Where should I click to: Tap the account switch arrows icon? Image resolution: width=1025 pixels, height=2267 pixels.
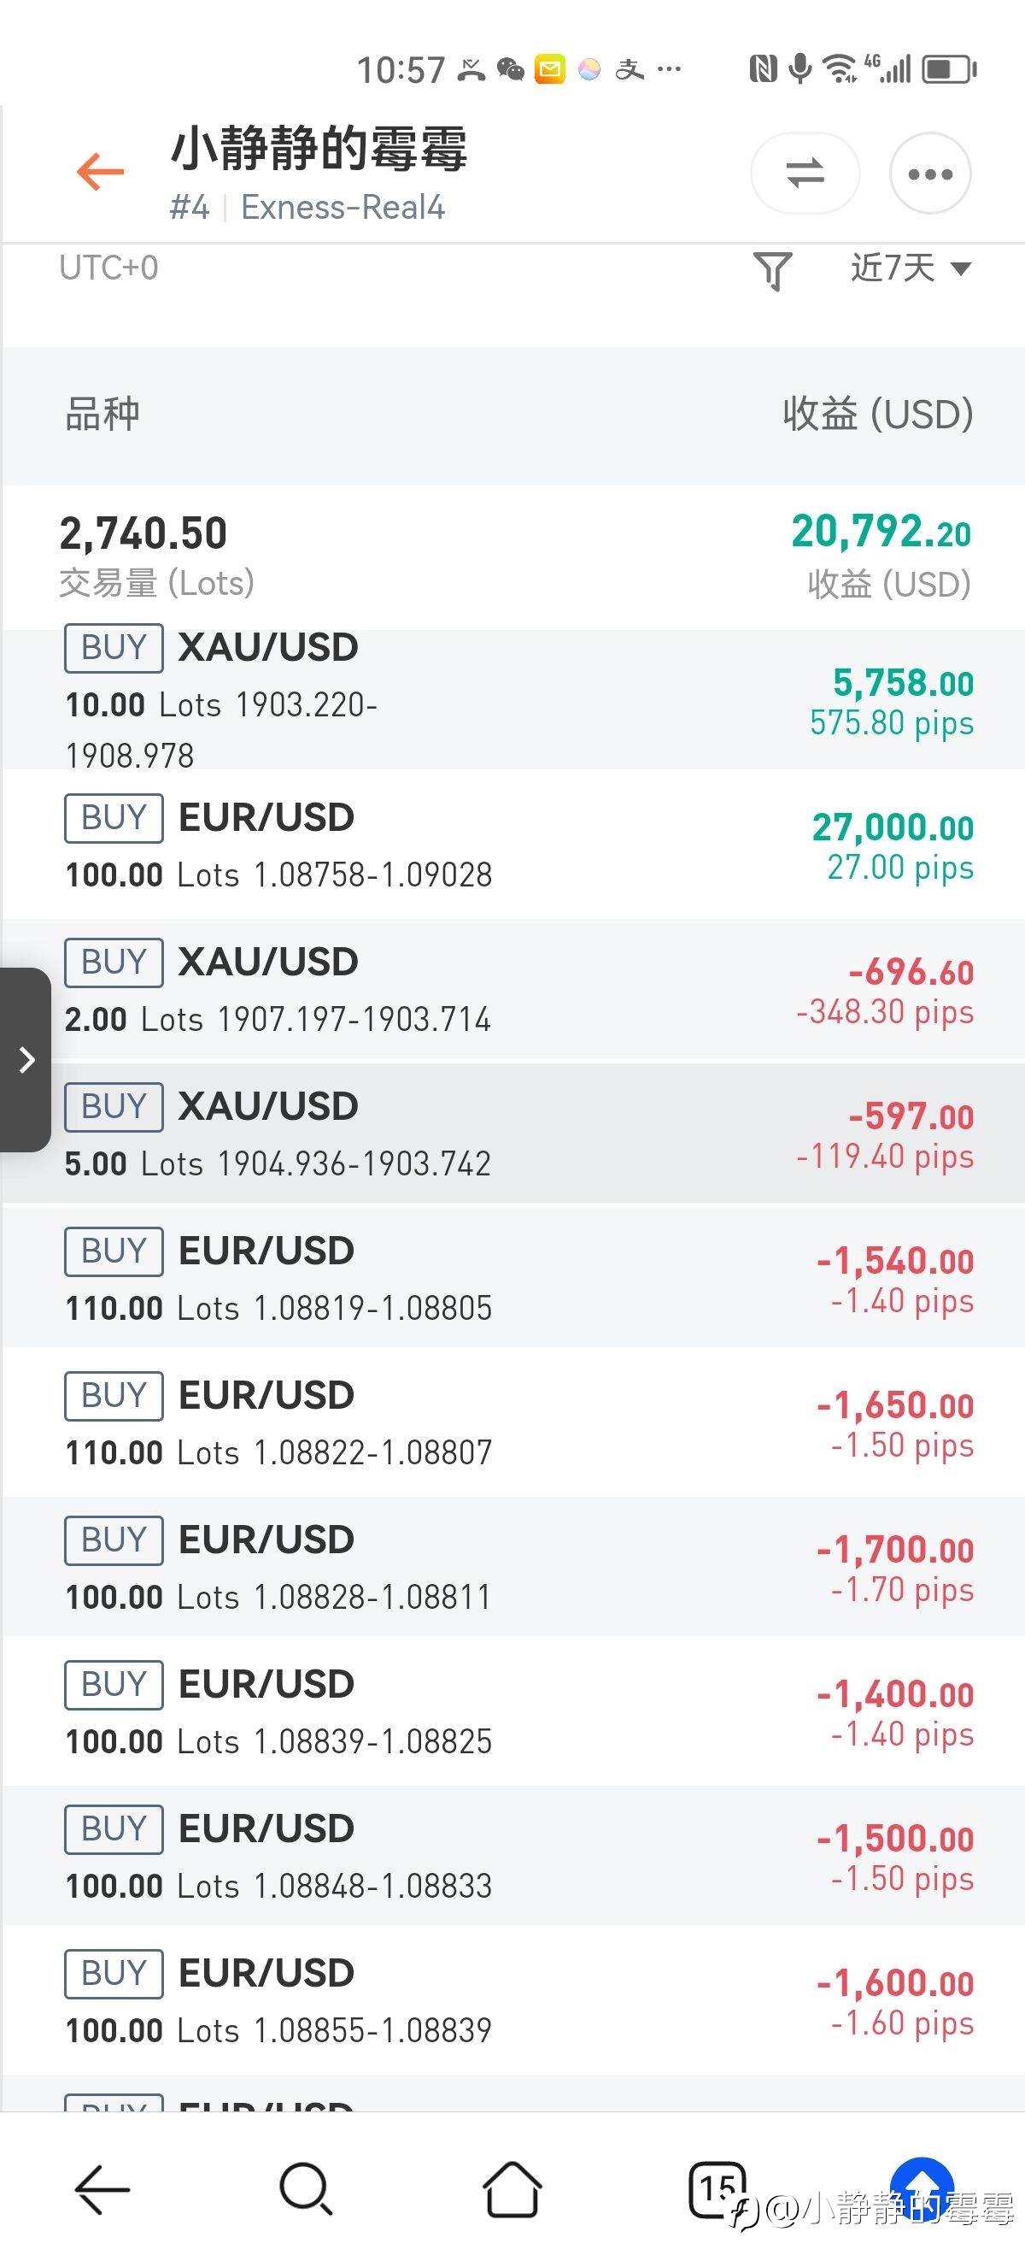(805, 173)
